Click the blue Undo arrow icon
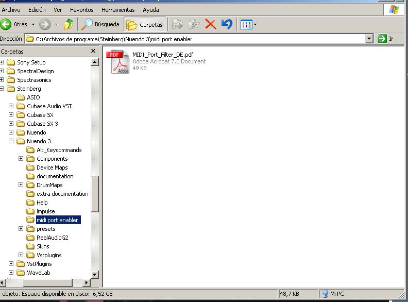 [x=227, y=24]
